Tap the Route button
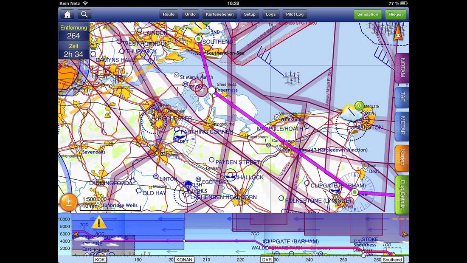This screenshot has height=263, width=467. (168, 14)
